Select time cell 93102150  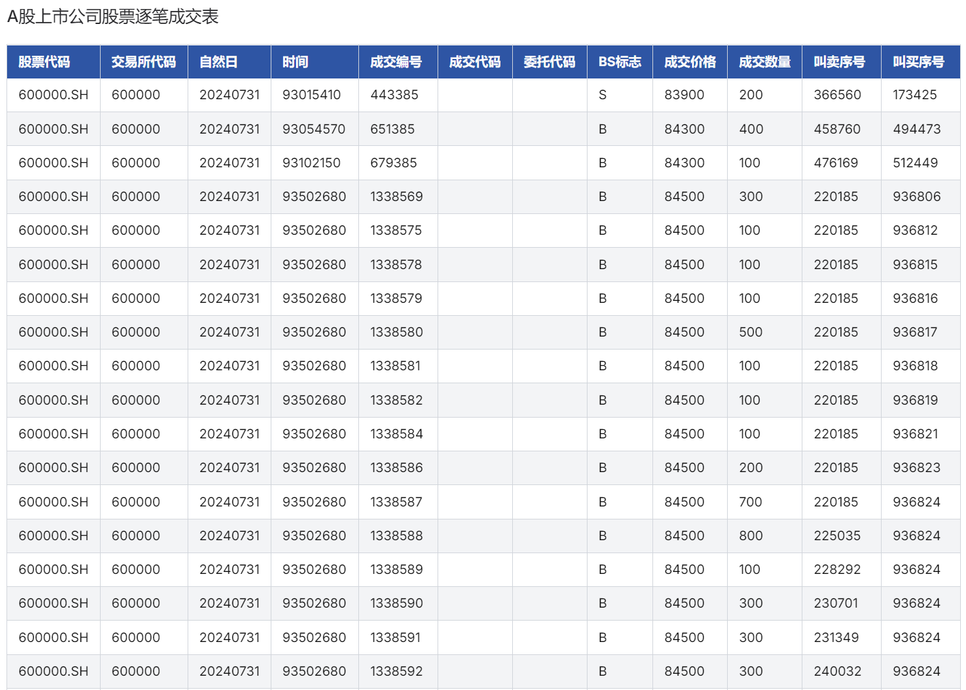tap(312, 163)
